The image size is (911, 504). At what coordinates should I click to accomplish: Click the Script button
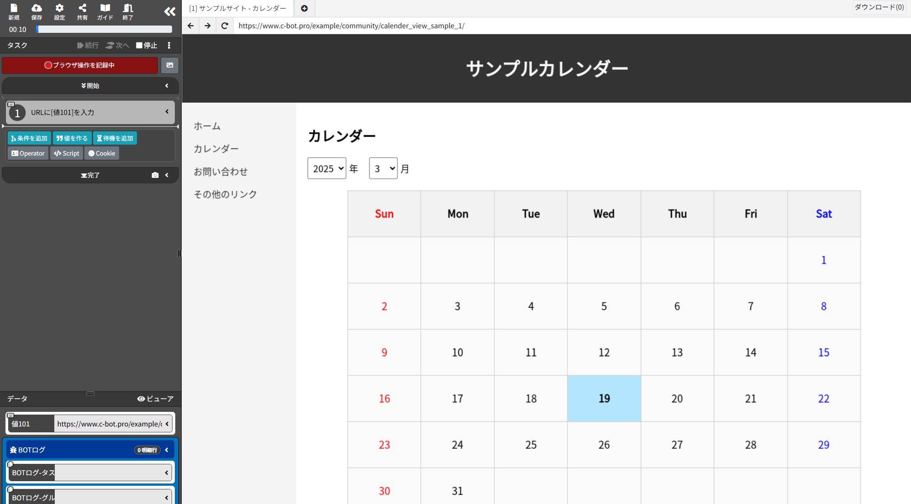[67, 153]
